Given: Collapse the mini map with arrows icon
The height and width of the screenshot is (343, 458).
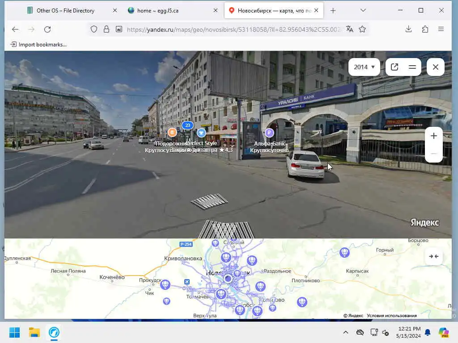Looking at the screenshot, I should pyautogui.click(x=434, y=256).
